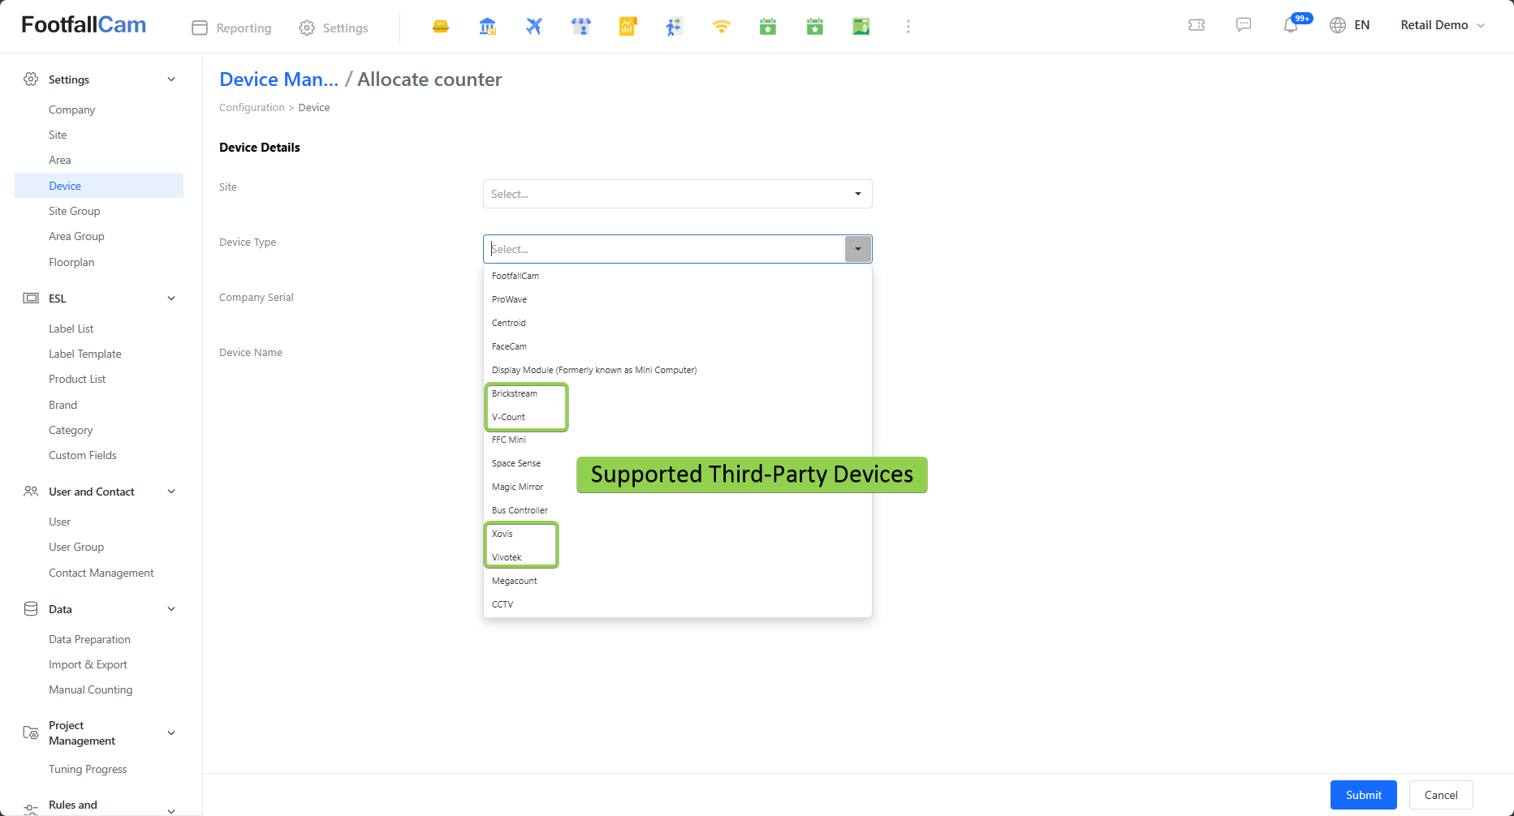1514x816 pixels.
Task: Click the Cancel button
Action: click(1441, 795)
